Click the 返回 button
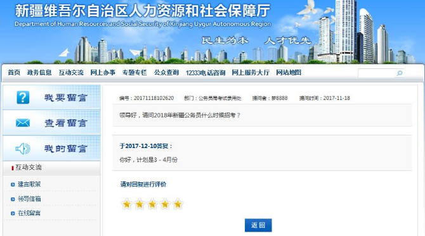The width and height of the screenshot is (425, 236). coord(258,225)
